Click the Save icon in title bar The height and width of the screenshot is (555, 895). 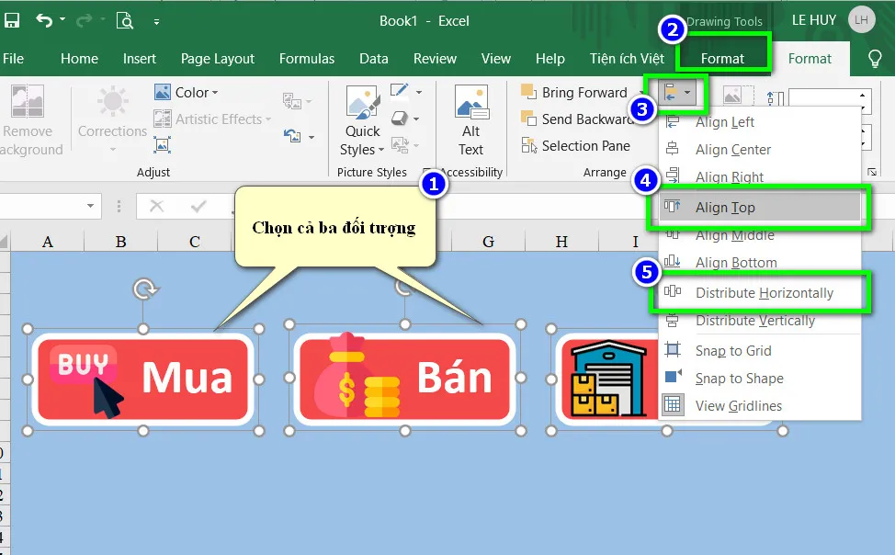coord(12,20)
